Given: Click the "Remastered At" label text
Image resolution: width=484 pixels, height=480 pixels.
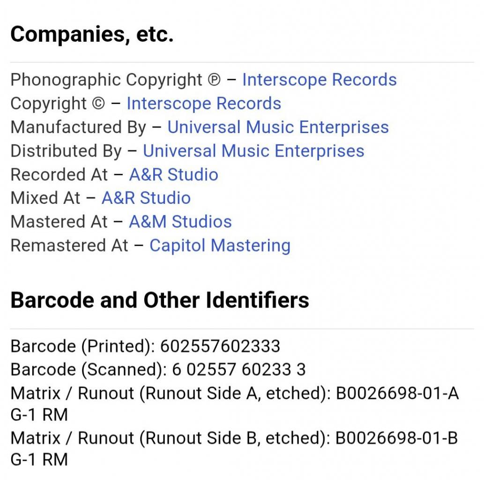Looking at the screenshot, I should pos(69,245).
